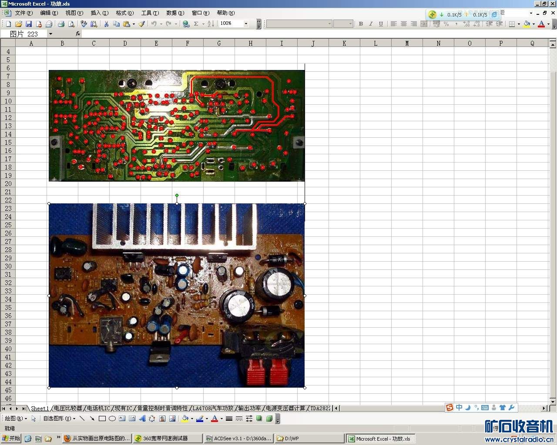The image size is (557, 445).
Task: Toggle align left
Action: coord(393,24)
